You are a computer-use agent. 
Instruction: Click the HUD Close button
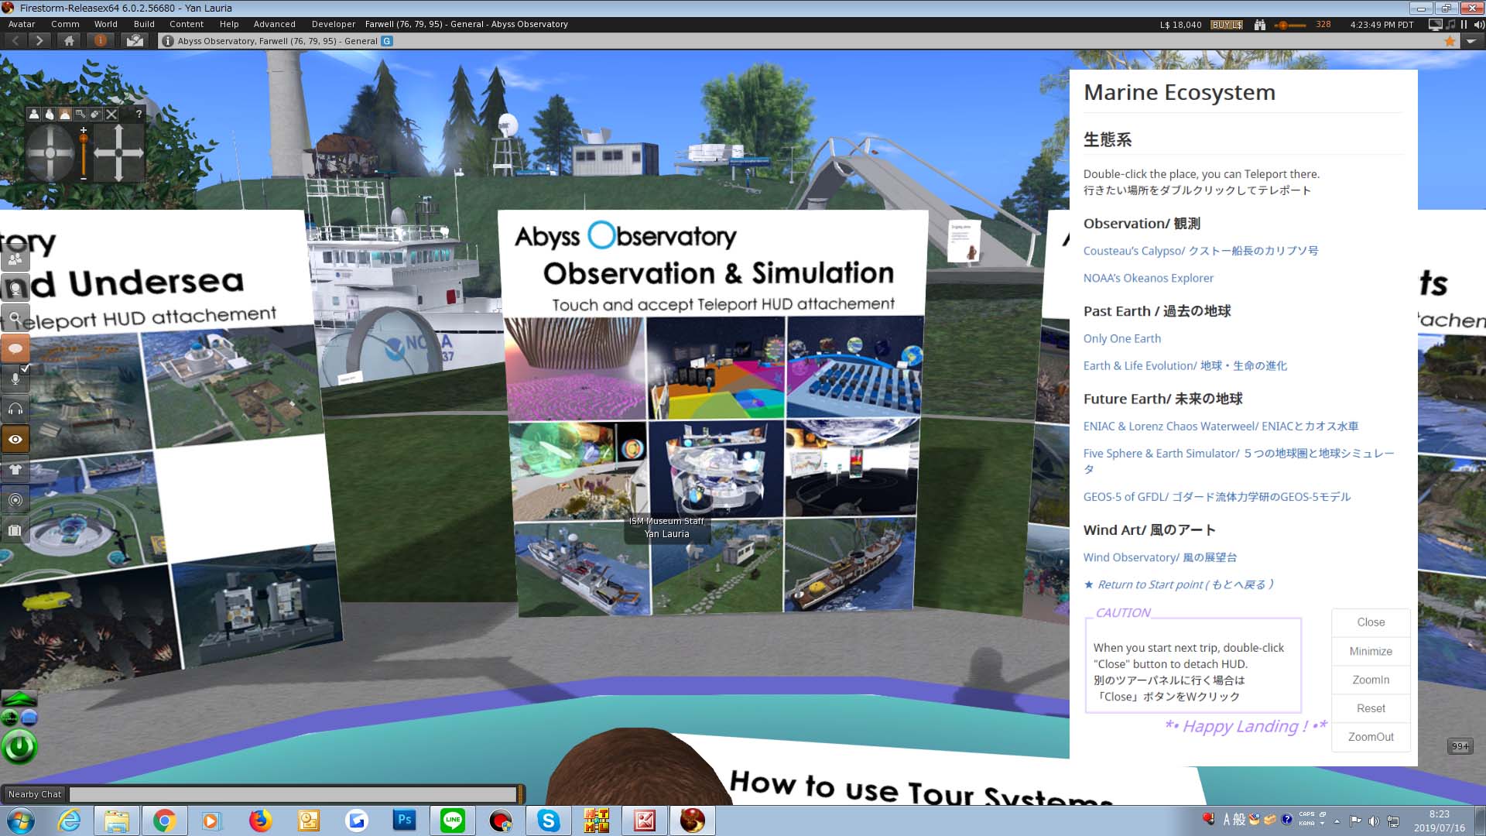point(1371,622)
